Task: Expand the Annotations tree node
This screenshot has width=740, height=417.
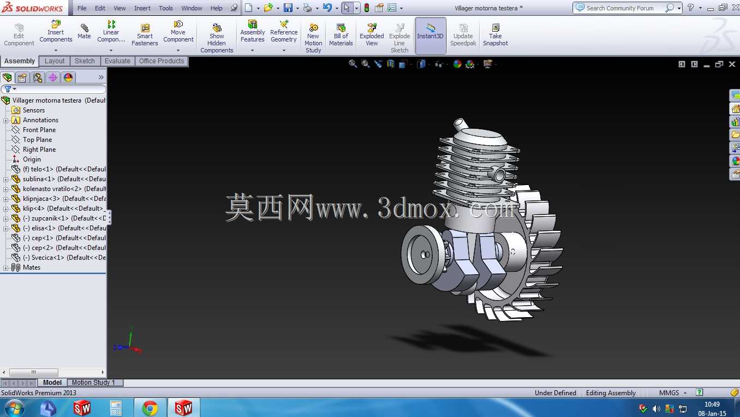Action: (x=6, y=120)
